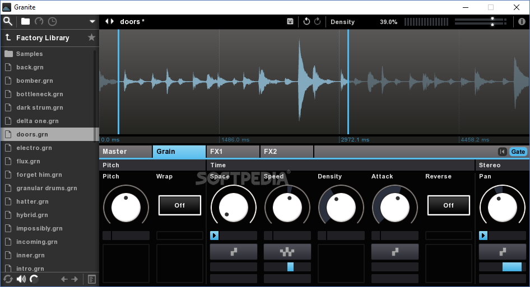Click the Attack knob
Image resolution: width=530 pixels, height=287 pixels.
(x=395, y=208)
